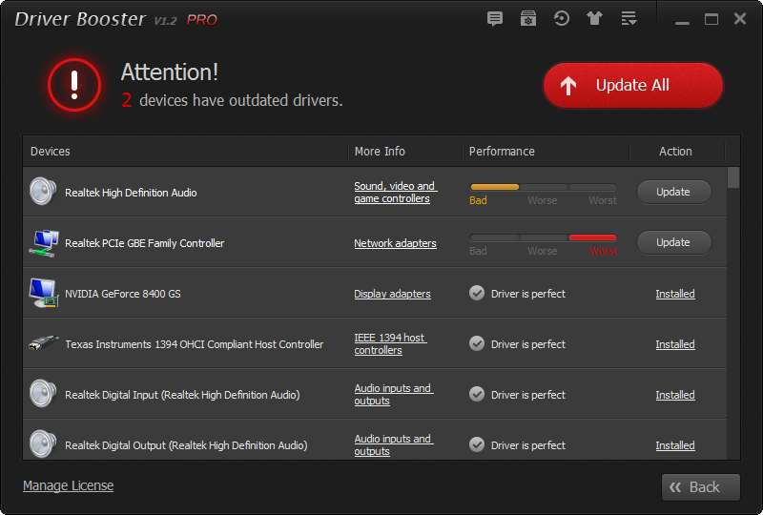Screen dimensions: 763x515
Task: Update the Realtek High Definition Audio driver
Action: pyautogui.click(x=673, y=192)
